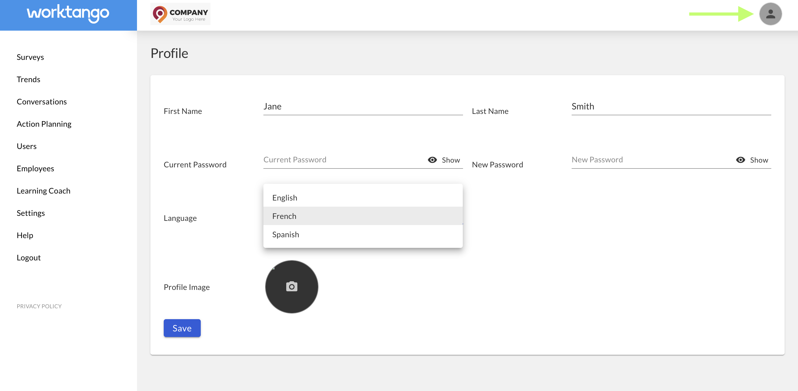Toggle New Password visibility eye icon
The width and height of the screenshot is (798, 391).
coord(740,160)
